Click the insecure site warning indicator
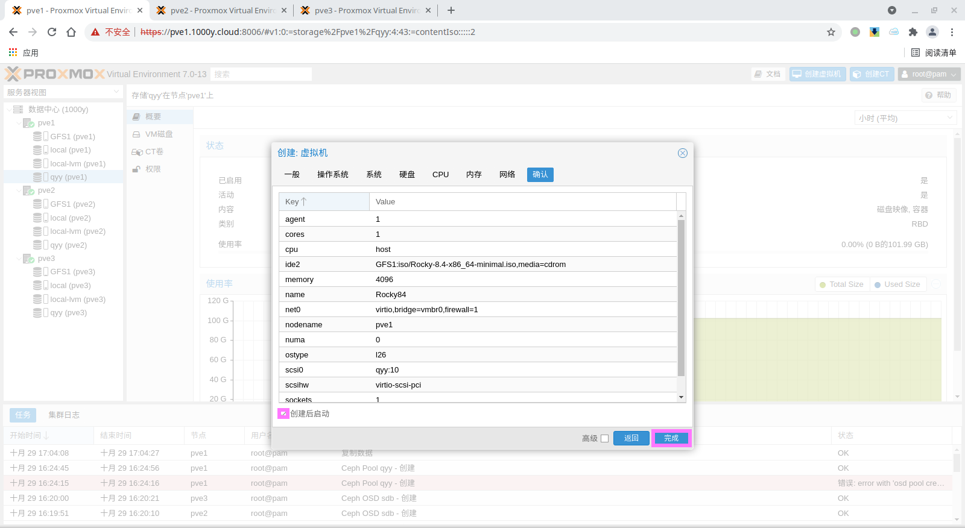Viewport: 965px width, 528px height. (x=111, y=32)
